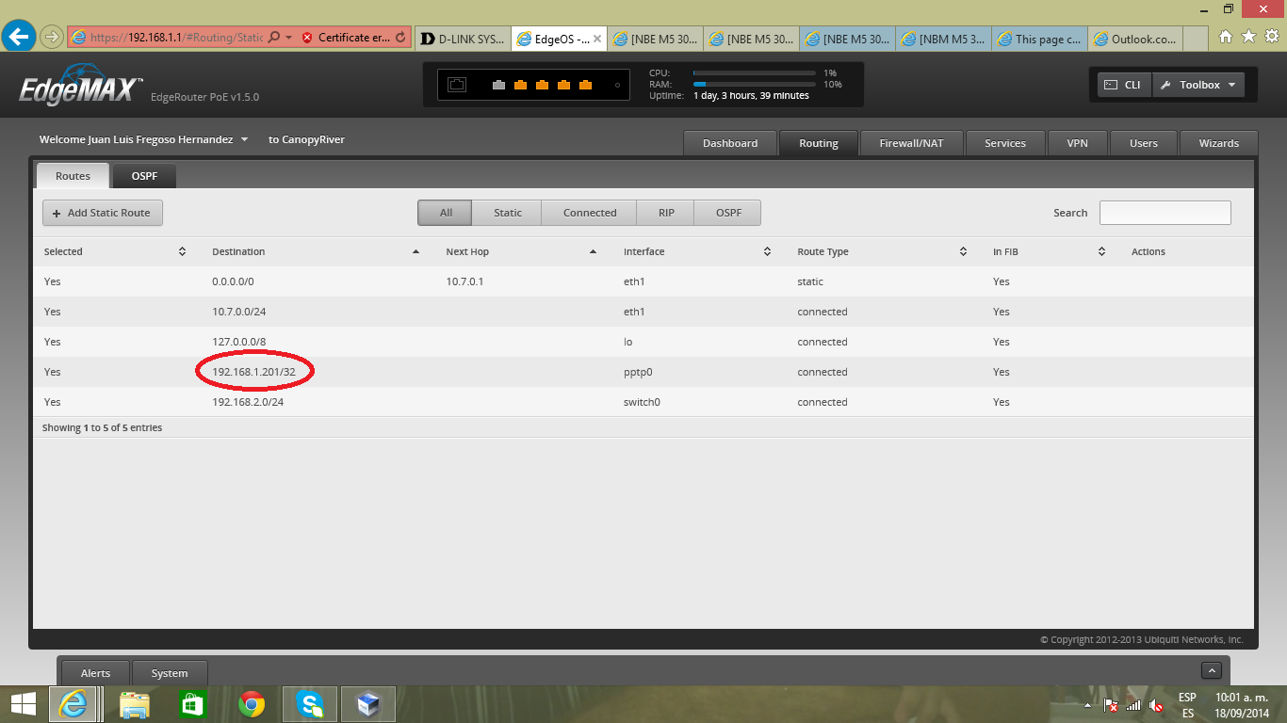1287x723 pixels.
Task: Open the Toolbox dropdown menu
Action: [1198, 85]
